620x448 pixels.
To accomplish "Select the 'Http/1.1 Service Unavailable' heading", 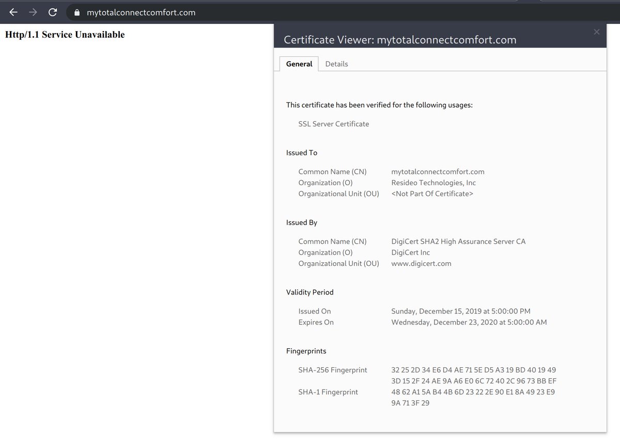I will coord(65,35).
